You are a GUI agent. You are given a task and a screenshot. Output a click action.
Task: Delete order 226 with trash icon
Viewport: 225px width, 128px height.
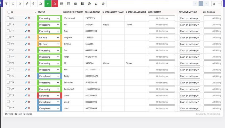(x=29, y=18)
